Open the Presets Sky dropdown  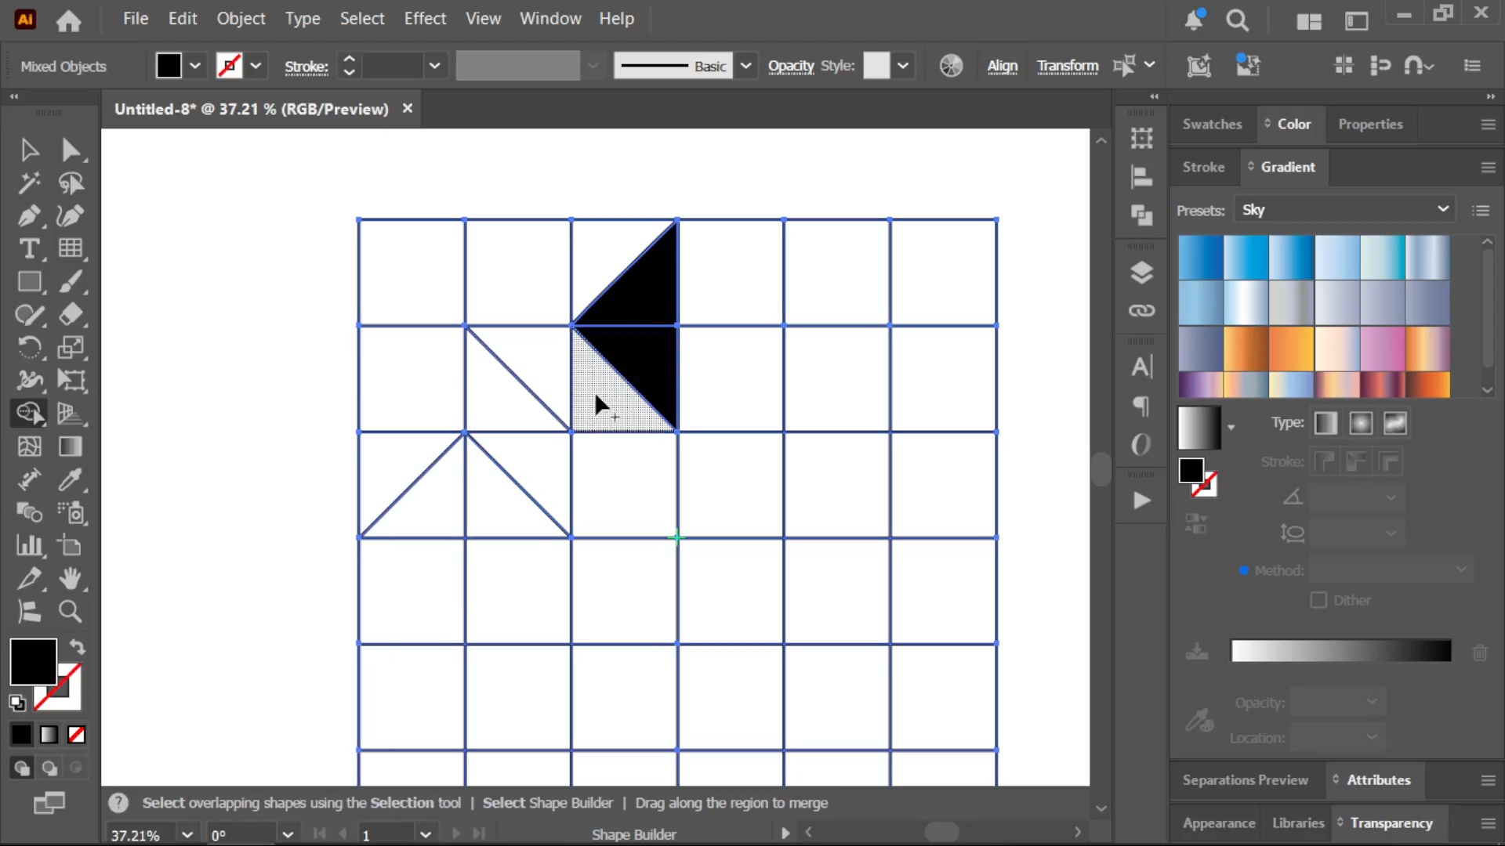point(1345,210)
